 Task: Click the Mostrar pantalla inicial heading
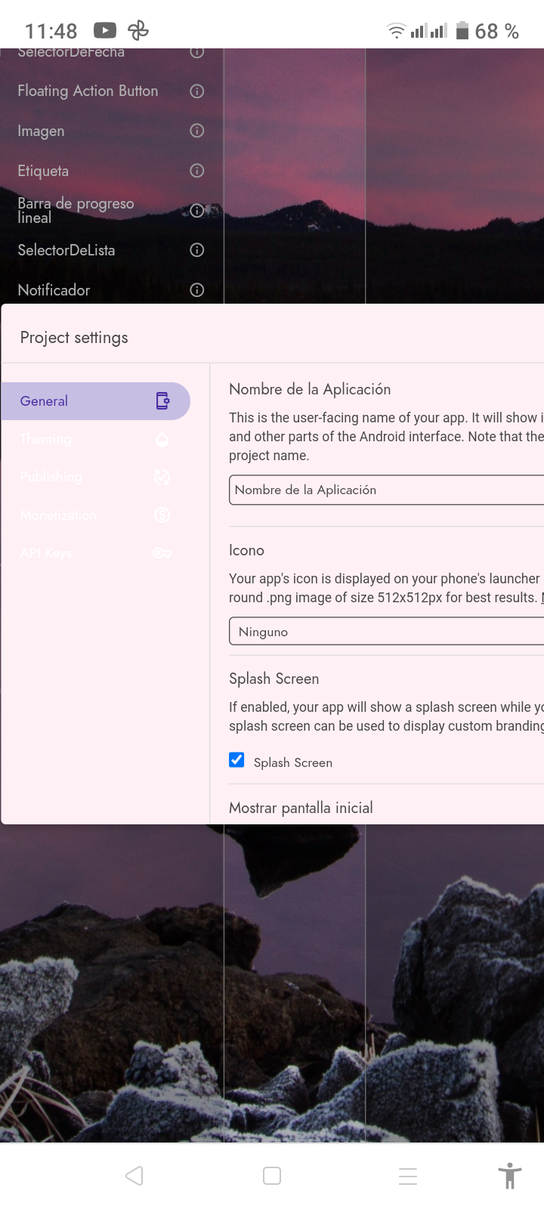[301, 808]
